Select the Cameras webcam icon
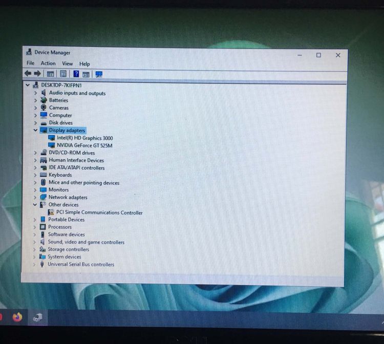This screenshot has width=384, height=344. tap(44, 107)
